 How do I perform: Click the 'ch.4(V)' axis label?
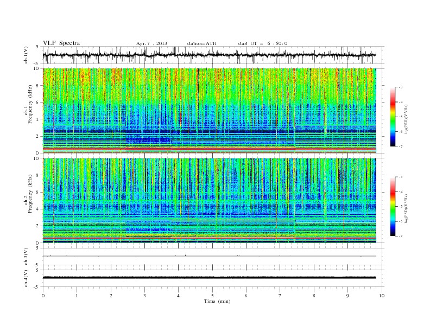coord(26,278)
